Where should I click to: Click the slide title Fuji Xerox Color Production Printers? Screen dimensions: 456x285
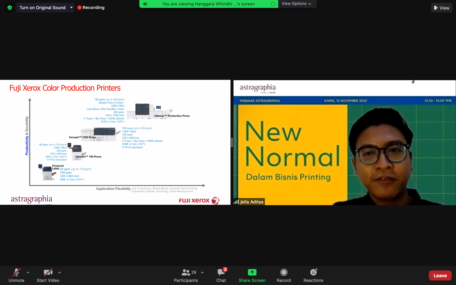[65, 88]
